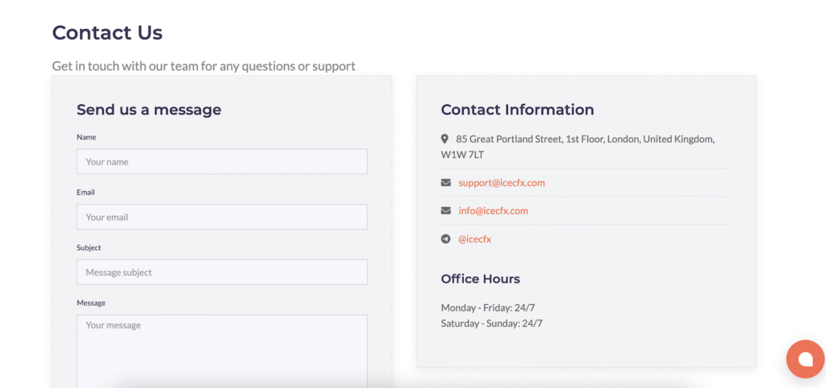Open the @icecfx Telegram link
This screenshot has height=388, width=826.
point(474,239)
